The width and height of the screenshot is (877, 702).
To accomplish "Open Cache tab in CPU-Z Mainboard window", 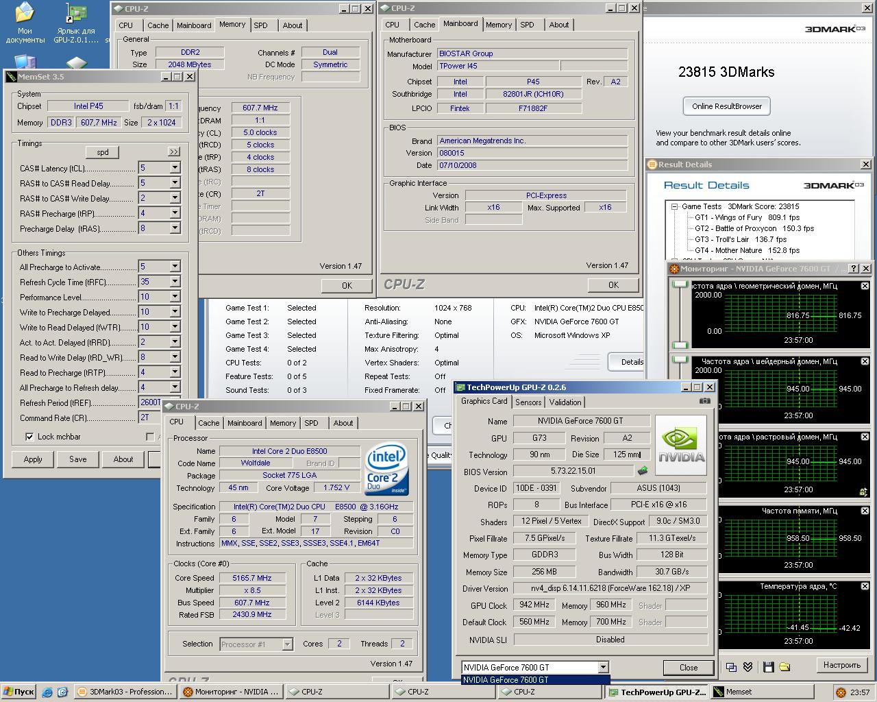I will click(x=424, y=25).
